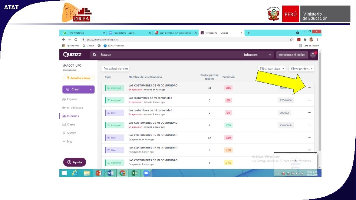Screen dimensions: 356x200
Task: Open options dots for the 43-participant report
Action: pos(309,138)
